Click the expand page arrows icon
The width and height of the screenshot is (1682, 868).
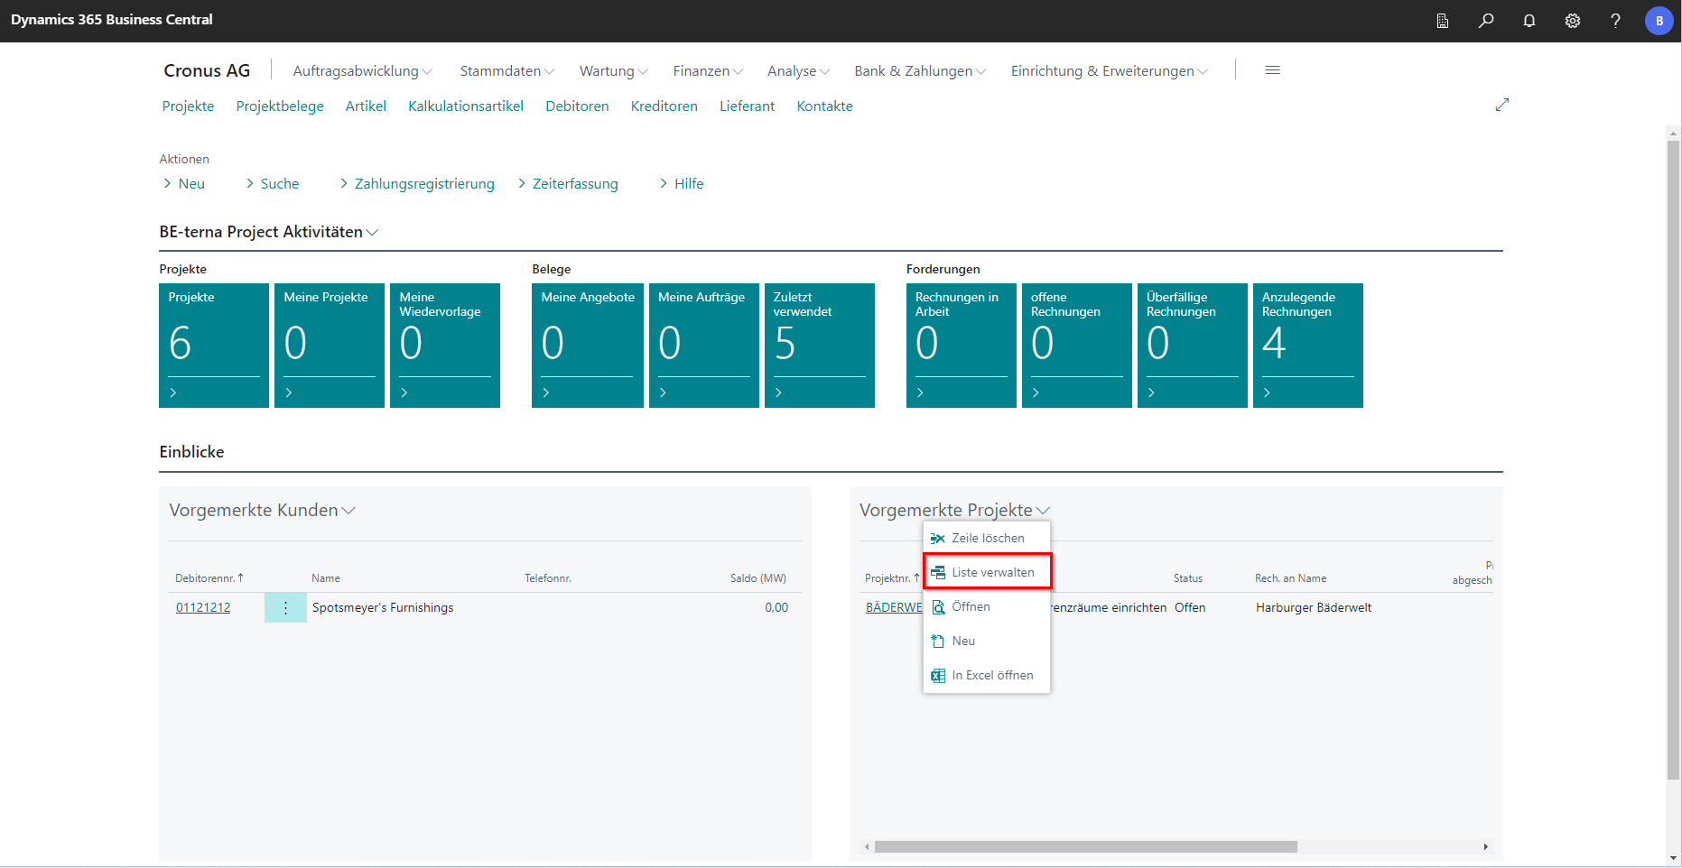pyautogui.click(x=1501, y=106)
